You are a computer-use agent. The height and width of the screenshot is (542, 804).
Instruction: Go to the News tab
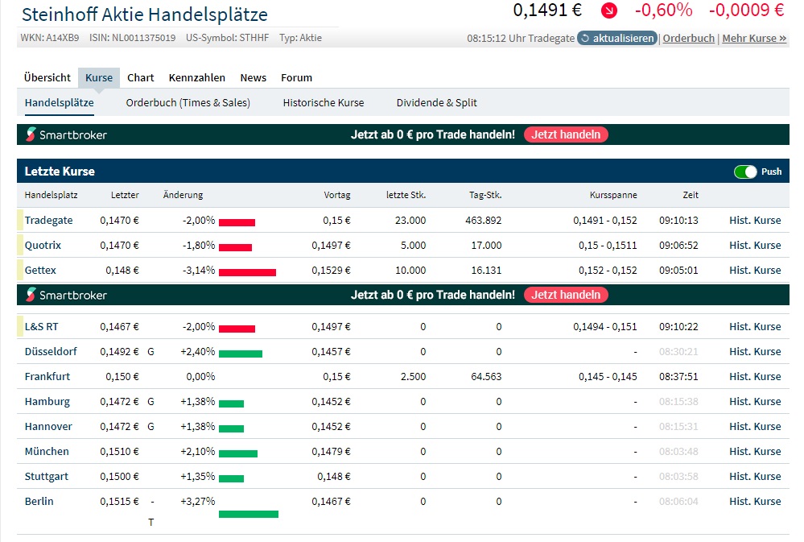254,77
